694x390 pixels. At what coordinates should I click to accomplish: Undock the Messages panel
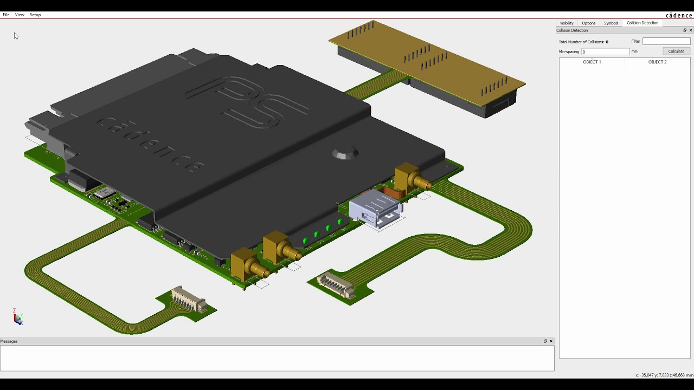pyautogui.click(x=545, y=341)
